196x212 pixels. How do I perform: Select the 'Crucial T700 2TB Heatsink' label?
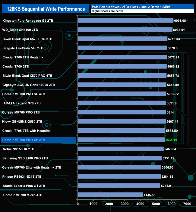pyautogui.click(x=23, y=57)
